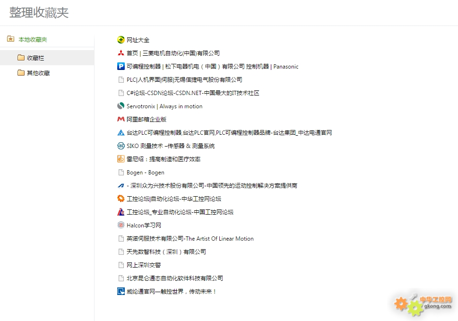The width and height of the screenshot is (458, 321).
Task: Select 工控论坛|自动化论坛-中华工控网论坛 entry
Action: (174, 199)
